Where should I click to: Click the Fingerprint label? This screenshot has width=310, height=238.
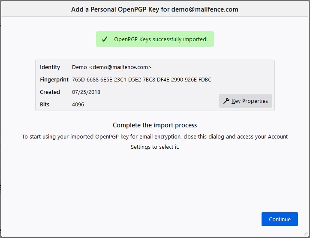click(54, 79)
